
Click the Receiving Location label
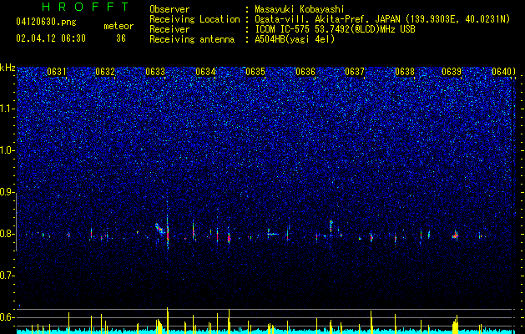pyautogui.click(x=194, y=19)
